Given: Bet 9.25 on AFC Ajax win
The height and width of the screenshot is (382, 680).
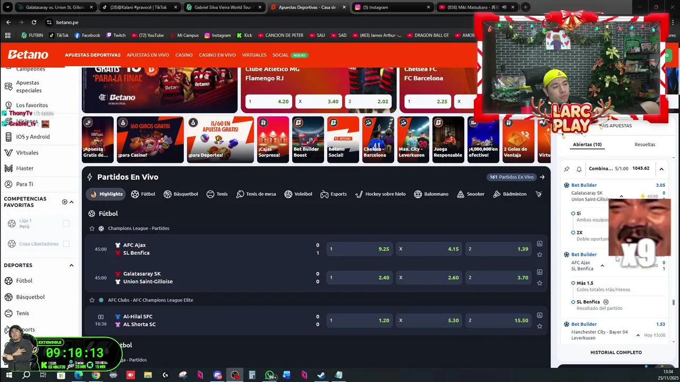Looking at the screenshot, I should (359, 249).
